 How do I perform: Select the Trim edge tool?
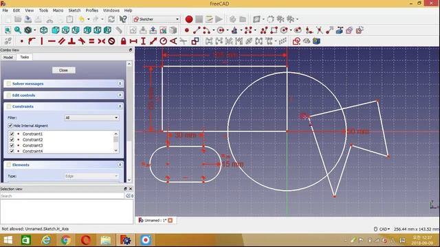[319, 30]
